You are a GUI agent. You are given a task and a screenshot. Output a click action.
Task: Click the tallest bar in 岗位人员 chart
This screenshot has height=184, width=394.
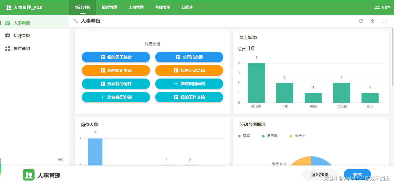95,152
